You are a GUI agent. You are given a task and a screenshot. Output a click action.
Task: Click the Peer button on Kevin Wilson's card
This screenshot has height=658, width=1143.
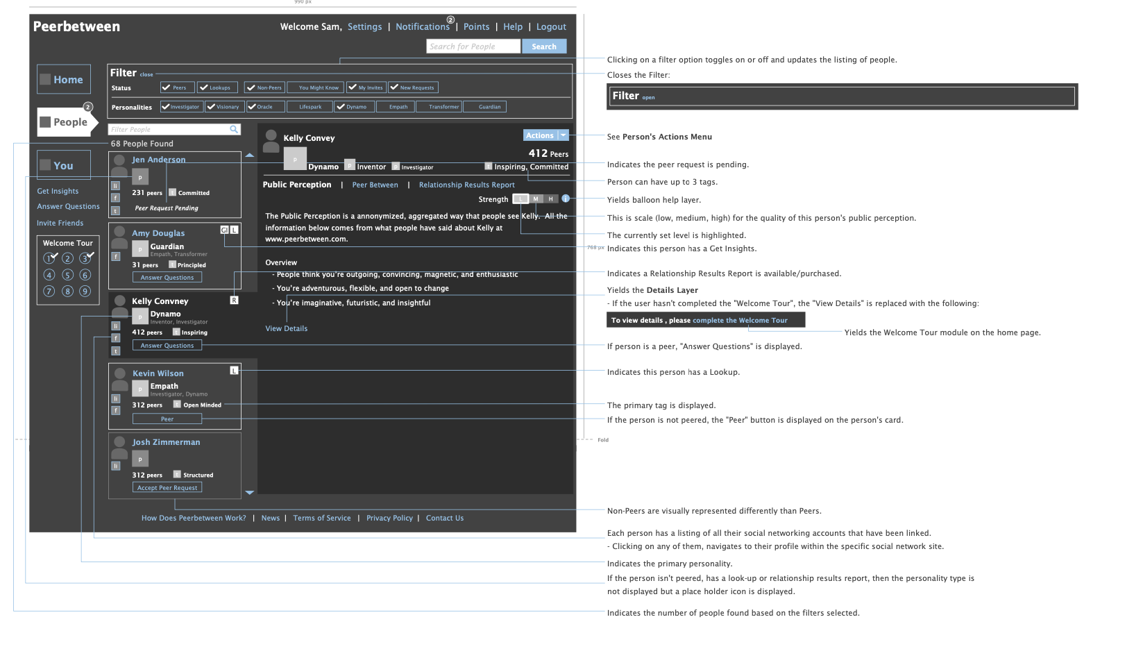coord(167,419)
